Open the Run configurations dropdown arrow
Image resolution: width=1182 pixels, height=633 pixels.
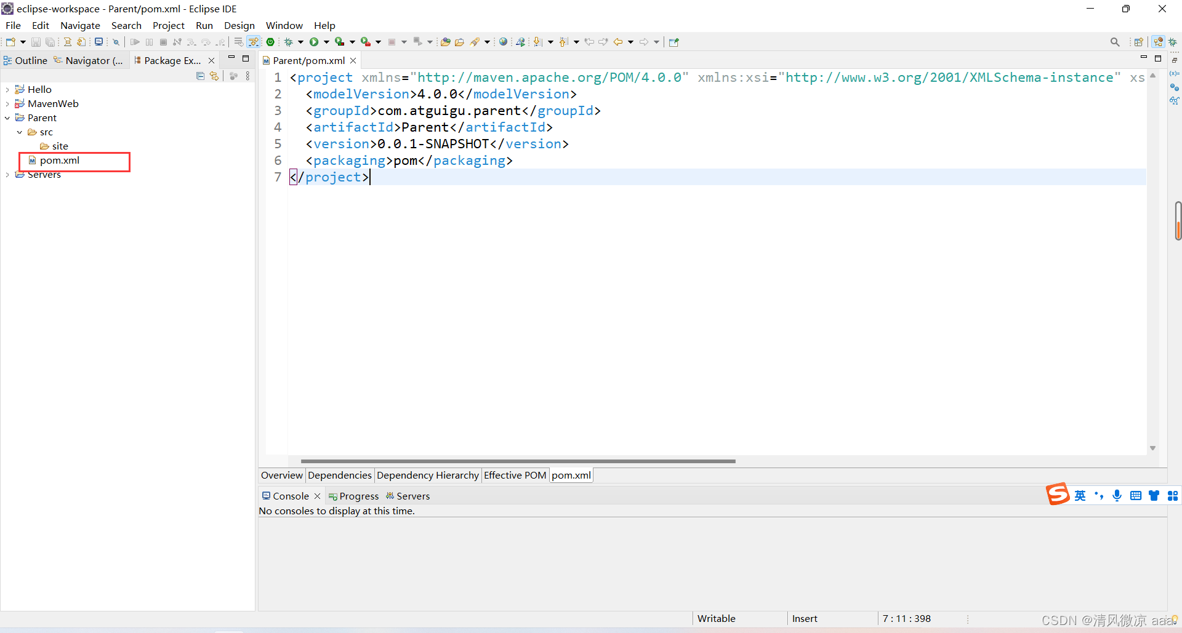point(326,42)
